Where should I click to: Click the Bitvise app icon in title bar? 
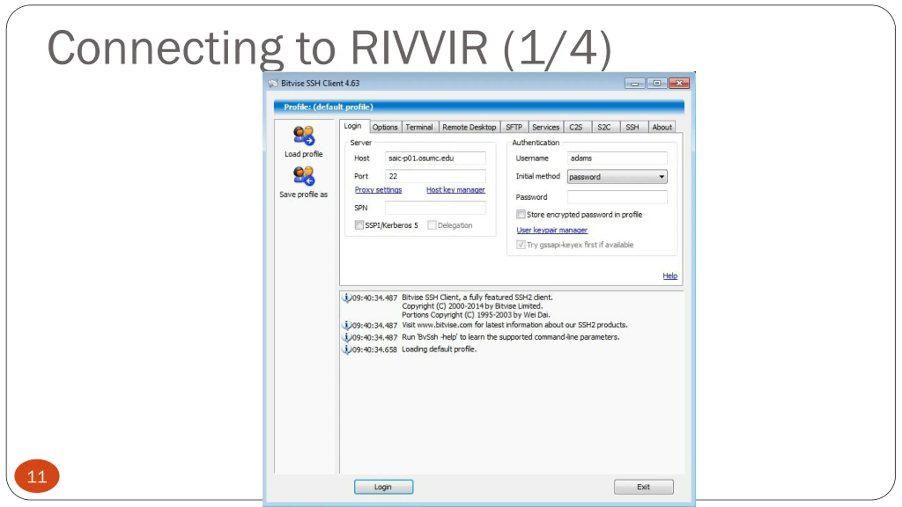(x=273, y=83)
